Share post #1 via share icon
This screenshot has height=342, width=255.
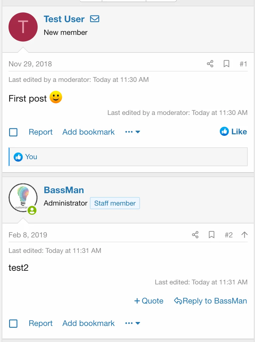[x=210, y=64]
